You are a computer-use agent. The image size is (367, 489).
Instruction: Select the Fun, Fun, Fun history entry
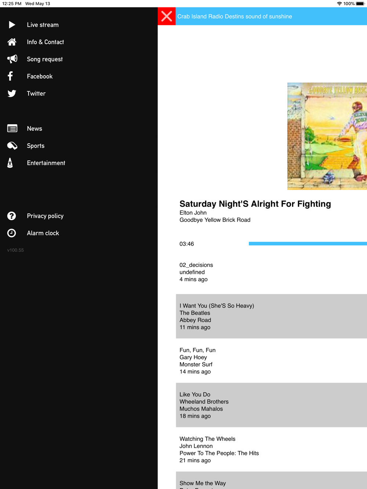point(271,361)
